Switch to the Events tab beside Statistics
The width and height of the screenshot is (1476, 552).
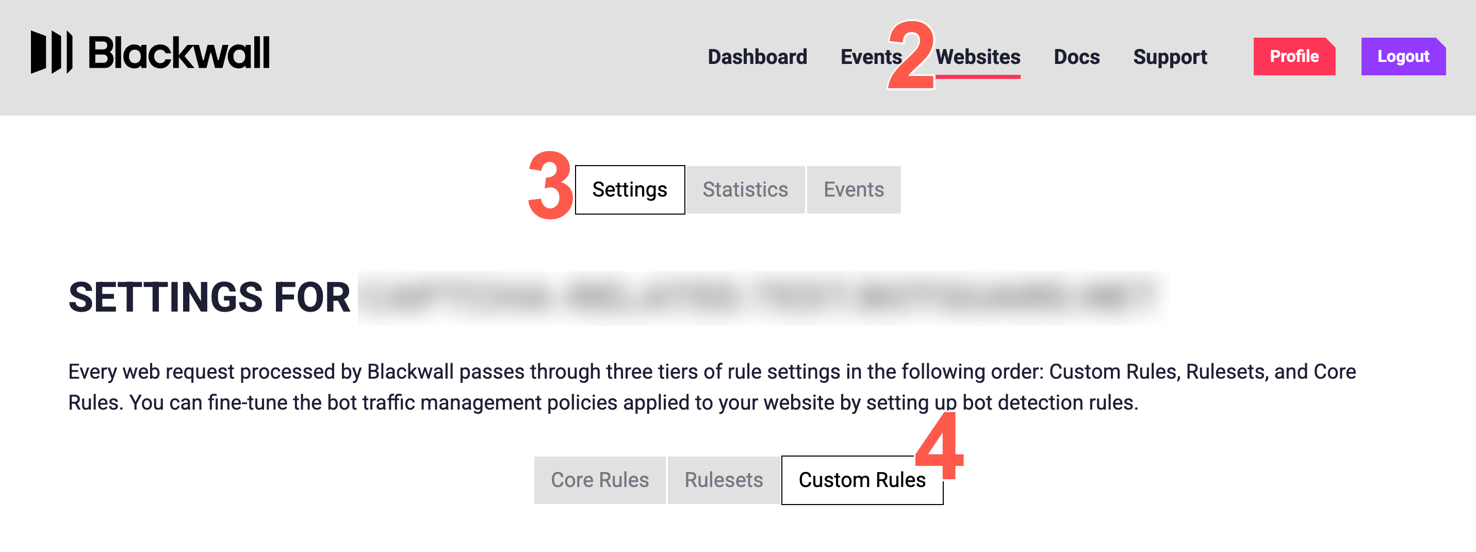pyautogui.click(x=854, y=190)
